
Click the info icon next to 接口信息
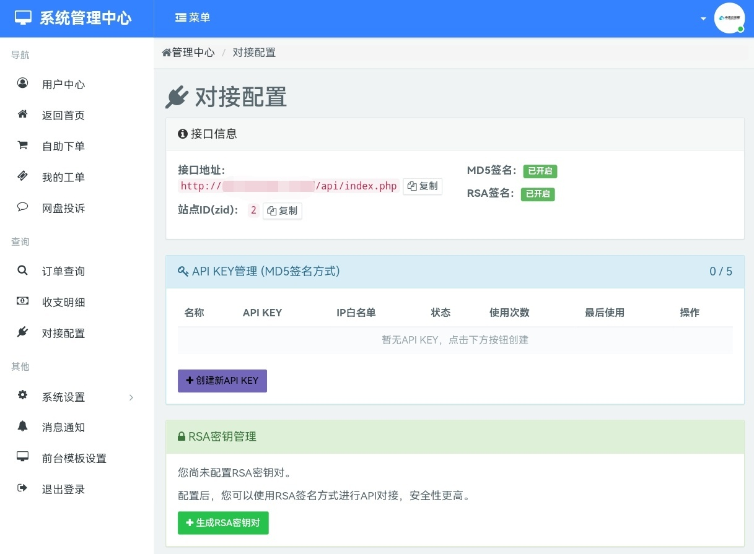point(183,134)
